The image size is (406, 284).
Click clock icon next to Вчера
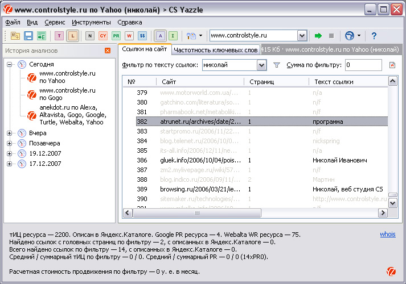pos(22,133)
